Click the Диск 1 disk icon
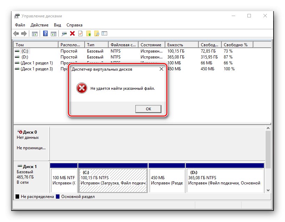 click(19, 166)
